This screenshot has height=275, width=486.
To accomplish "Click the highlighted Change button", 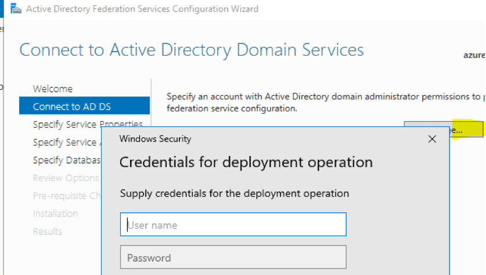I will coord(466,129).
